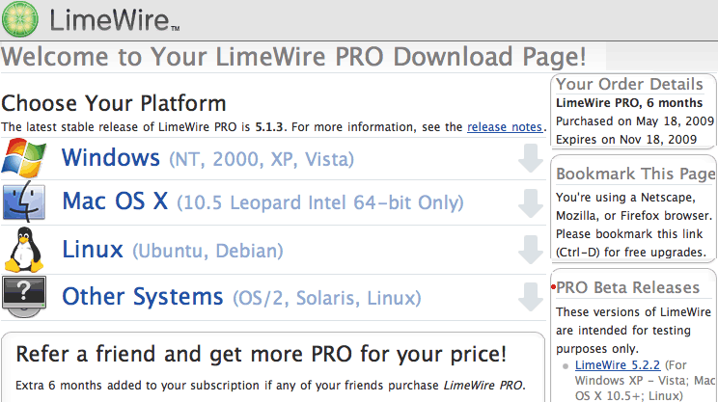Click the 'PRO Beta Releases' heading
Viewport: 718px width, 402px height.
coord(628,287)
